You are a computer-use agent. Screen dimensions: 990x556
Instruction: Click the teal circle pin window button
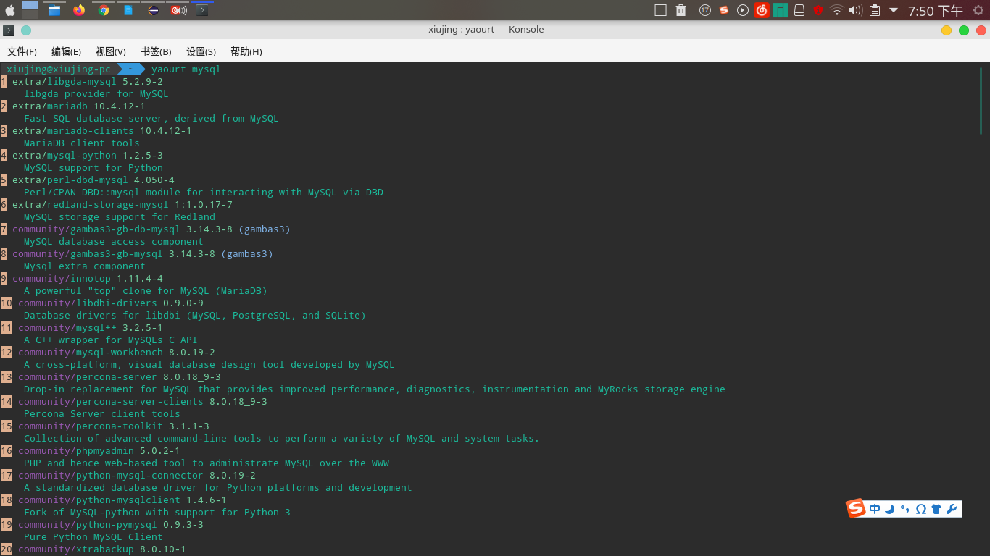(x=26, y=30)
